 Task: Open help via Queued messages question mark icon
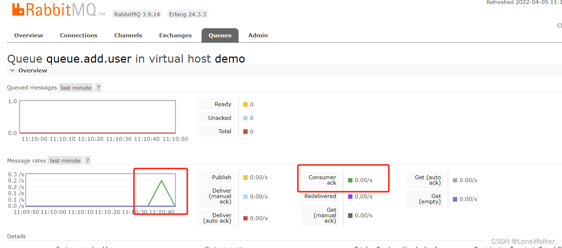[98, 87]
